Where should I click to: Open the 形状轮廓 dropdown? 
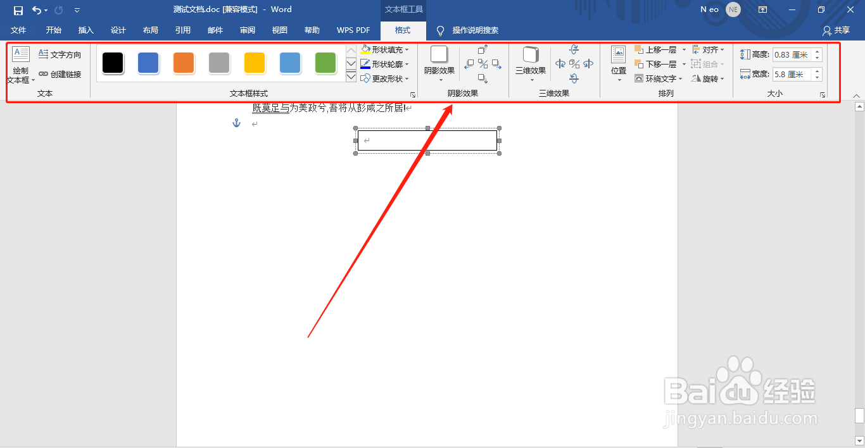tap(385, 64)
